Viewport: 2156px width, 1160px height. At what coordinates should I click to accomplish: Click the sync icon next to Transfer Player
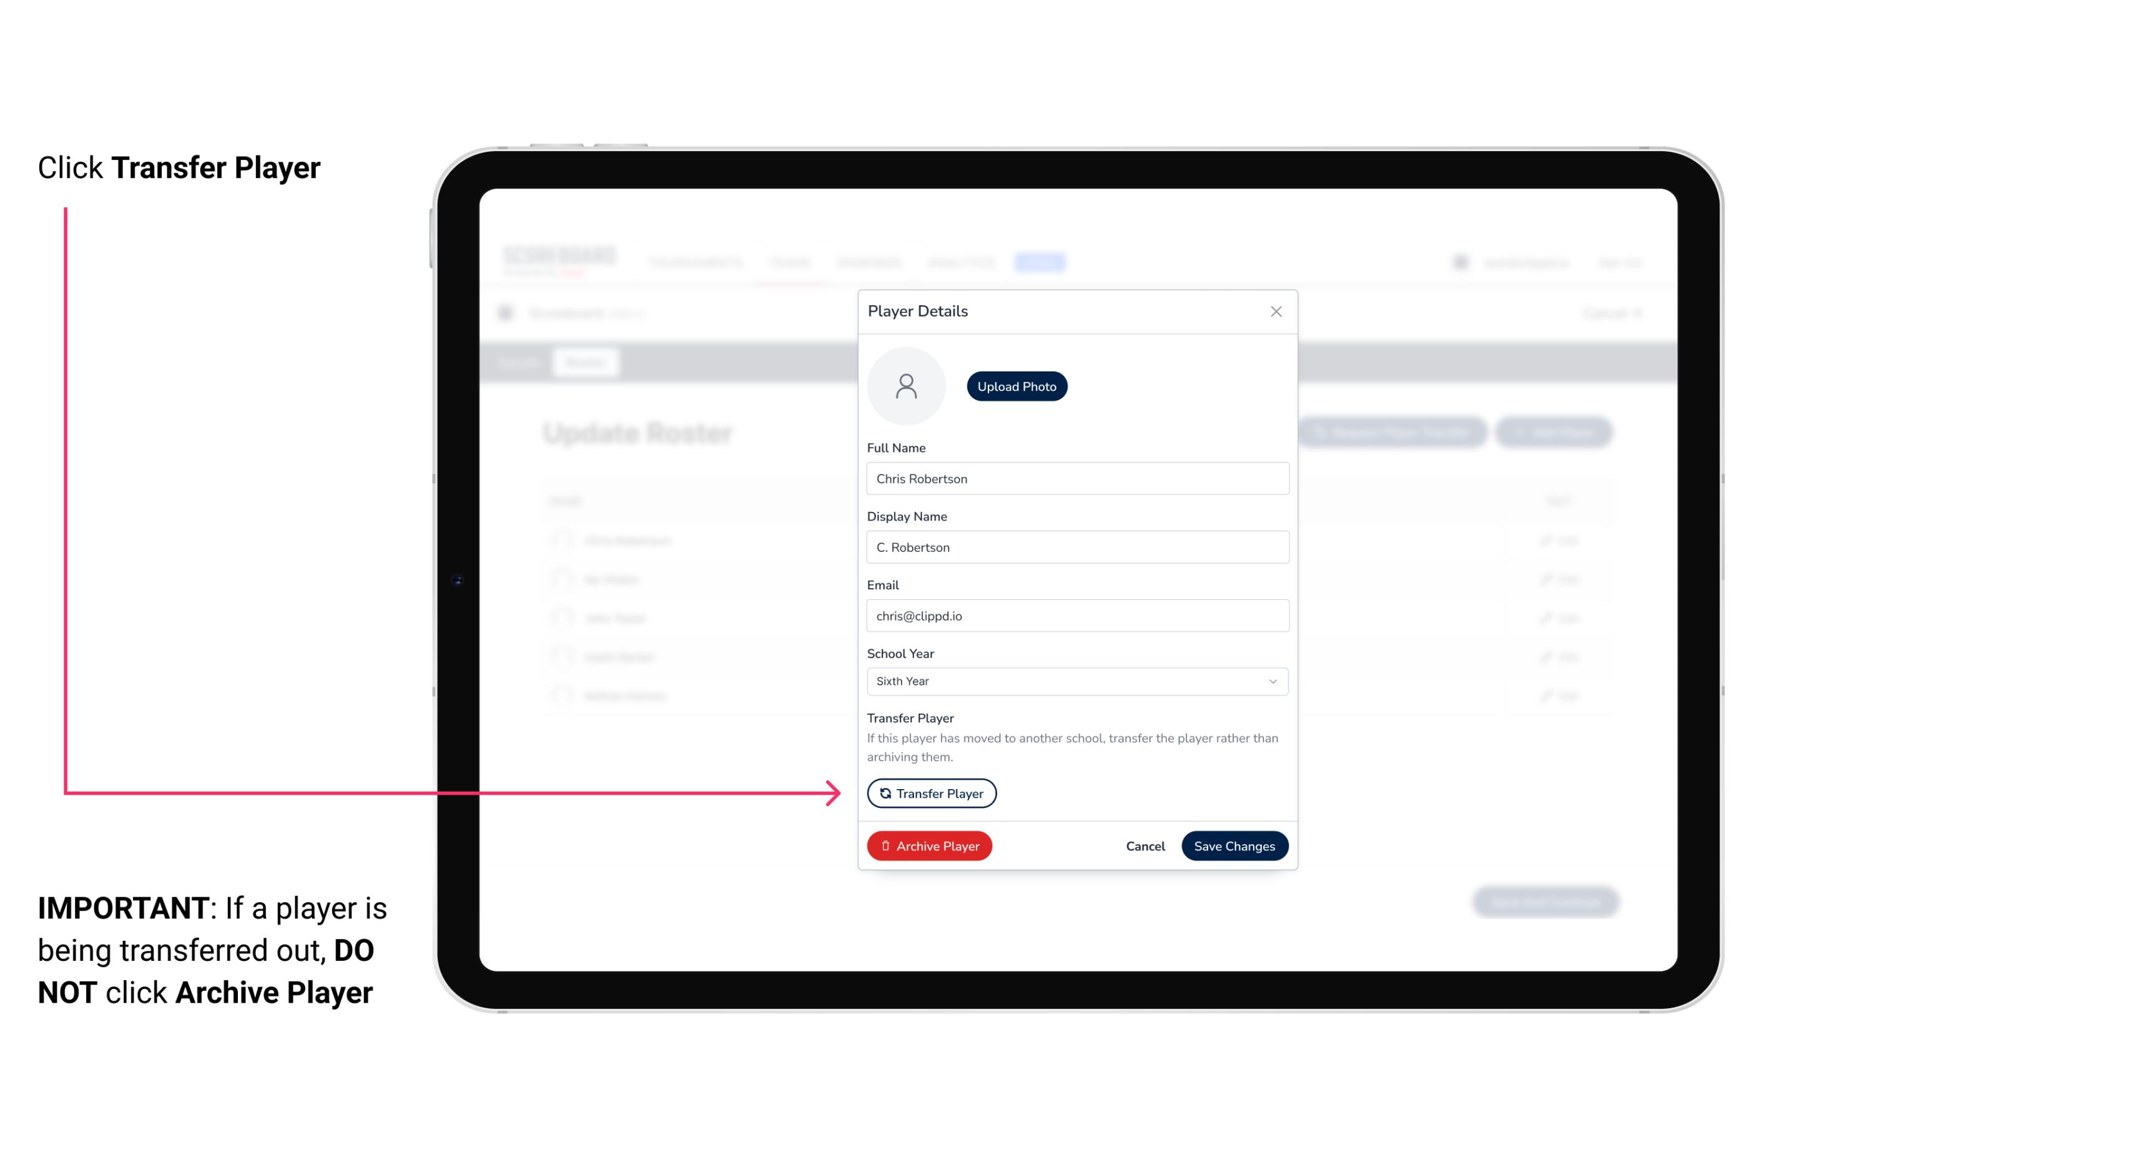(x=883, y=793)
